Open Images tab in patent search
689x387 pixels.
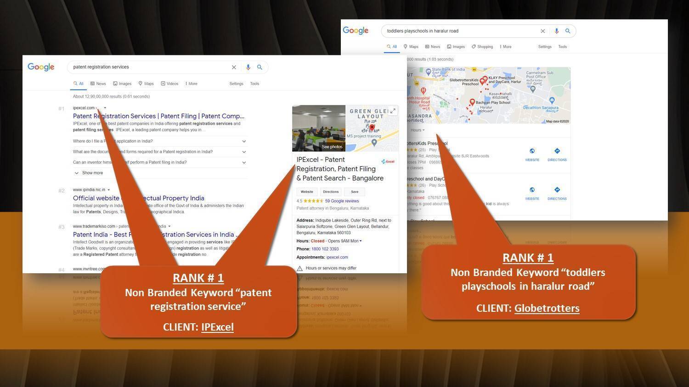[122, 83]
